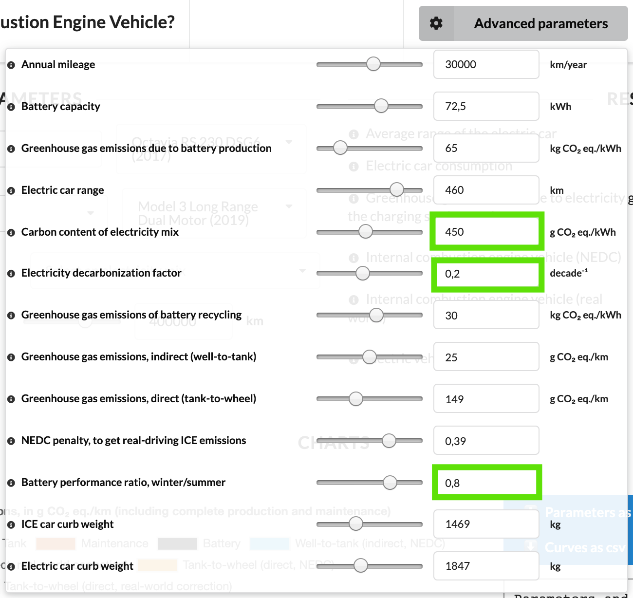
Task: Click info icon for Carbon content of electricity mix
Action: pos(11,232)
